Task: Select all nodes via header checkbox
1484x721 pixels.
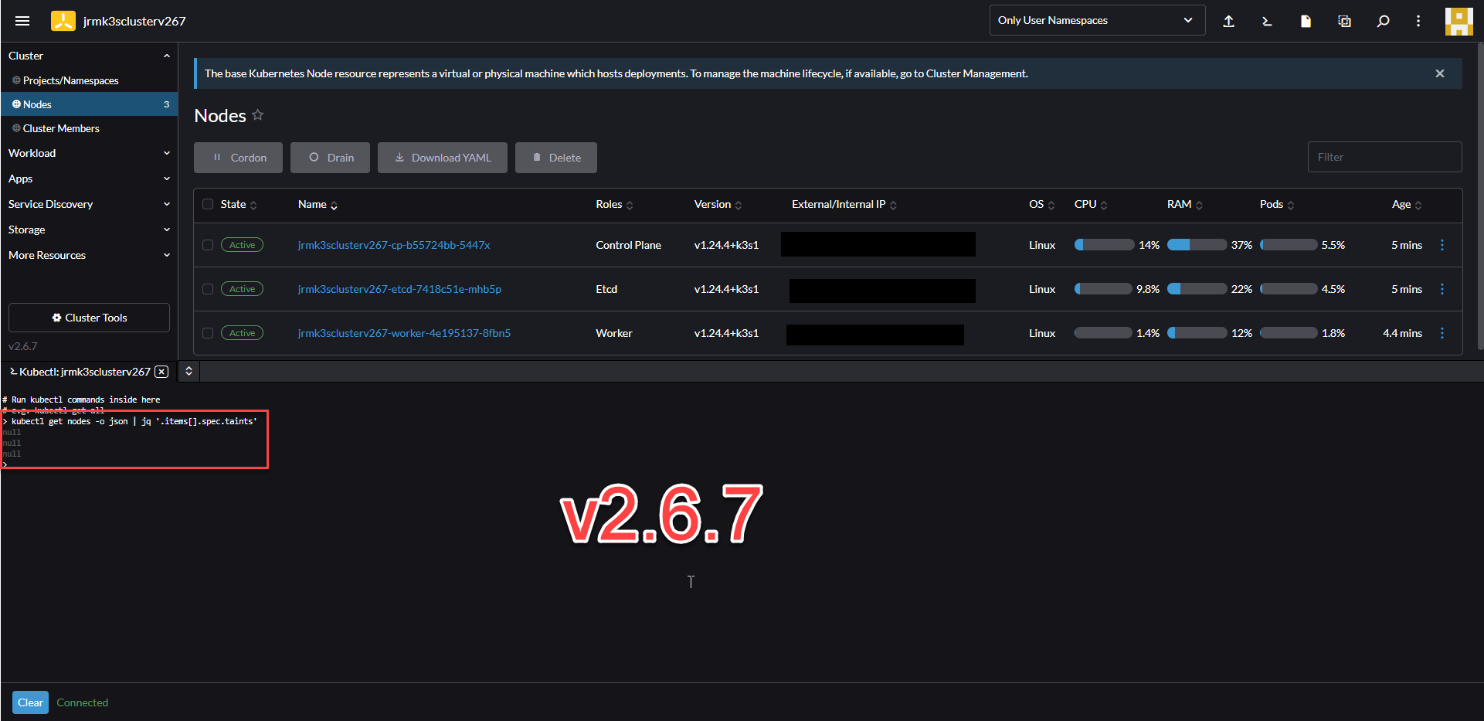Action: pyautogui.click(x=207, y=204)
